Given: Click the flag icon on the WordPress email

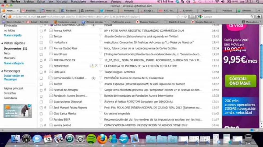Looking at the screenshot, I should click(101, 54).
